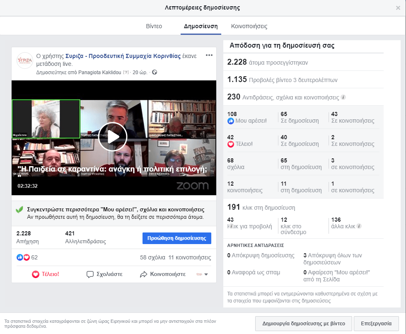
Task: Click the Σχολιάστε comment button
Action: pyautogui.click(x=104, y=274)
